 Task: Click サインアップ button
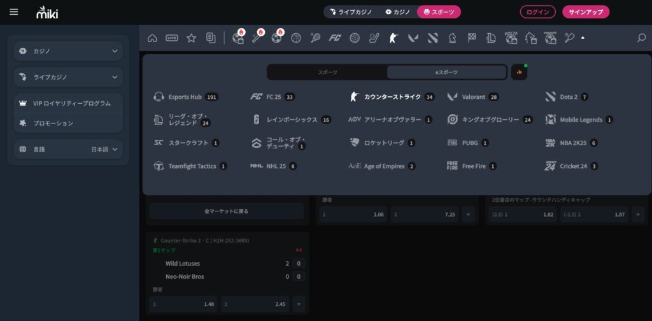click(x=586, y=12)
